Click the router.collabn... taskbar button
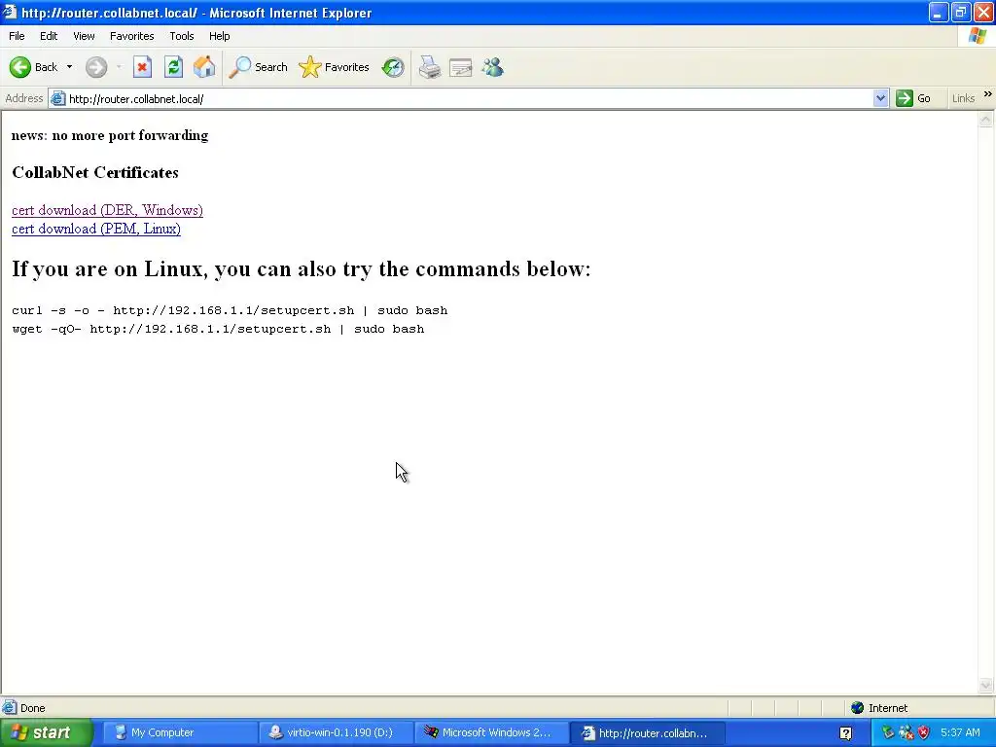Viewport: 996px width, 747px height. point(648,732)
